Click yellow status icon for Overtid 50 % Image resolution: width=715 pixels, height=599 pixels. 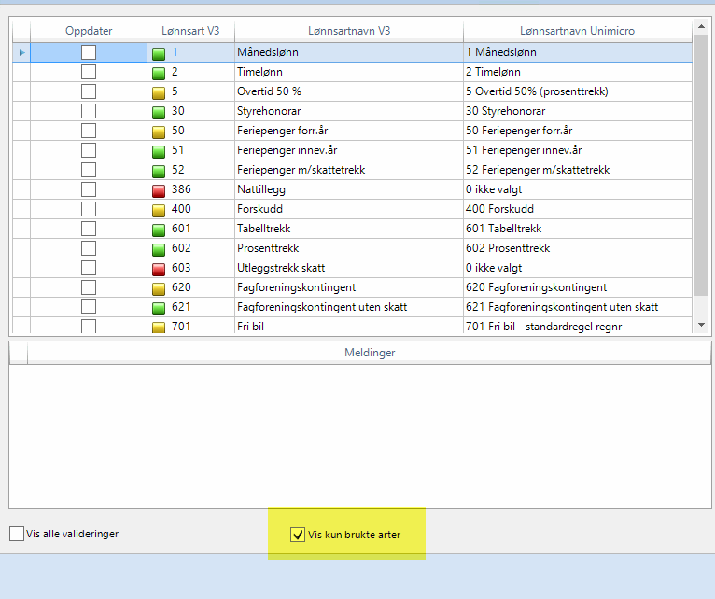pyautogui.click(x=159, y=92)
